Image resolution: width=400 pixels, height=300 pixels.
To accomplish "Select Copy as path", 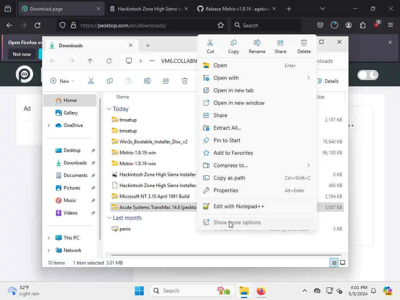I will [257, 178].
